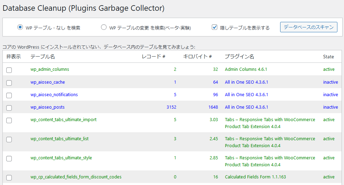344x185 pixels.
Task: Click kilobyte value 2.45 in list row
Action: click(214, 139)
